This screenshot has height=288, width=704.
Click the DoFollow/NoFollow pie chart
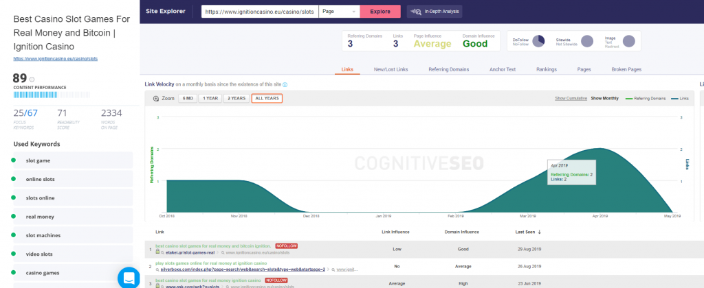coord(538,41)
